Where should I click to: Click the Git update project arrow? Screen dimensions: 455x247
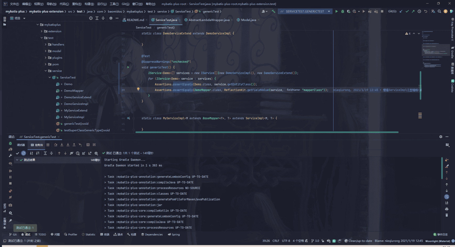(401, 12)
